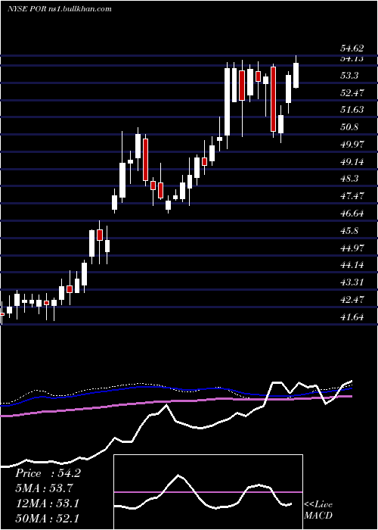
Task: Click the last white candlestick near 54.62
Action: (296, 76)
